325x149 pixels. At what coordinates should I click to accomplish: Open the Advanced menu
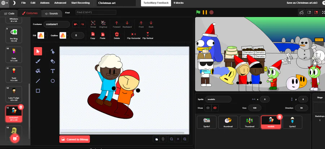[x=60, y=3]
